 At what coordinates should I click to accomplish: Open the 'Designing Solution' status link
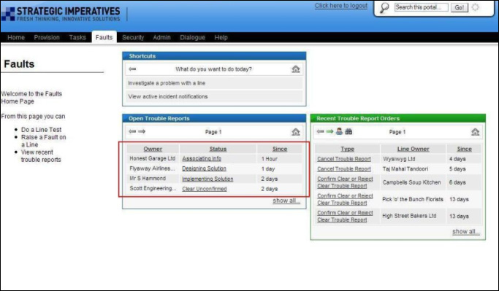(x=204, y=168)
